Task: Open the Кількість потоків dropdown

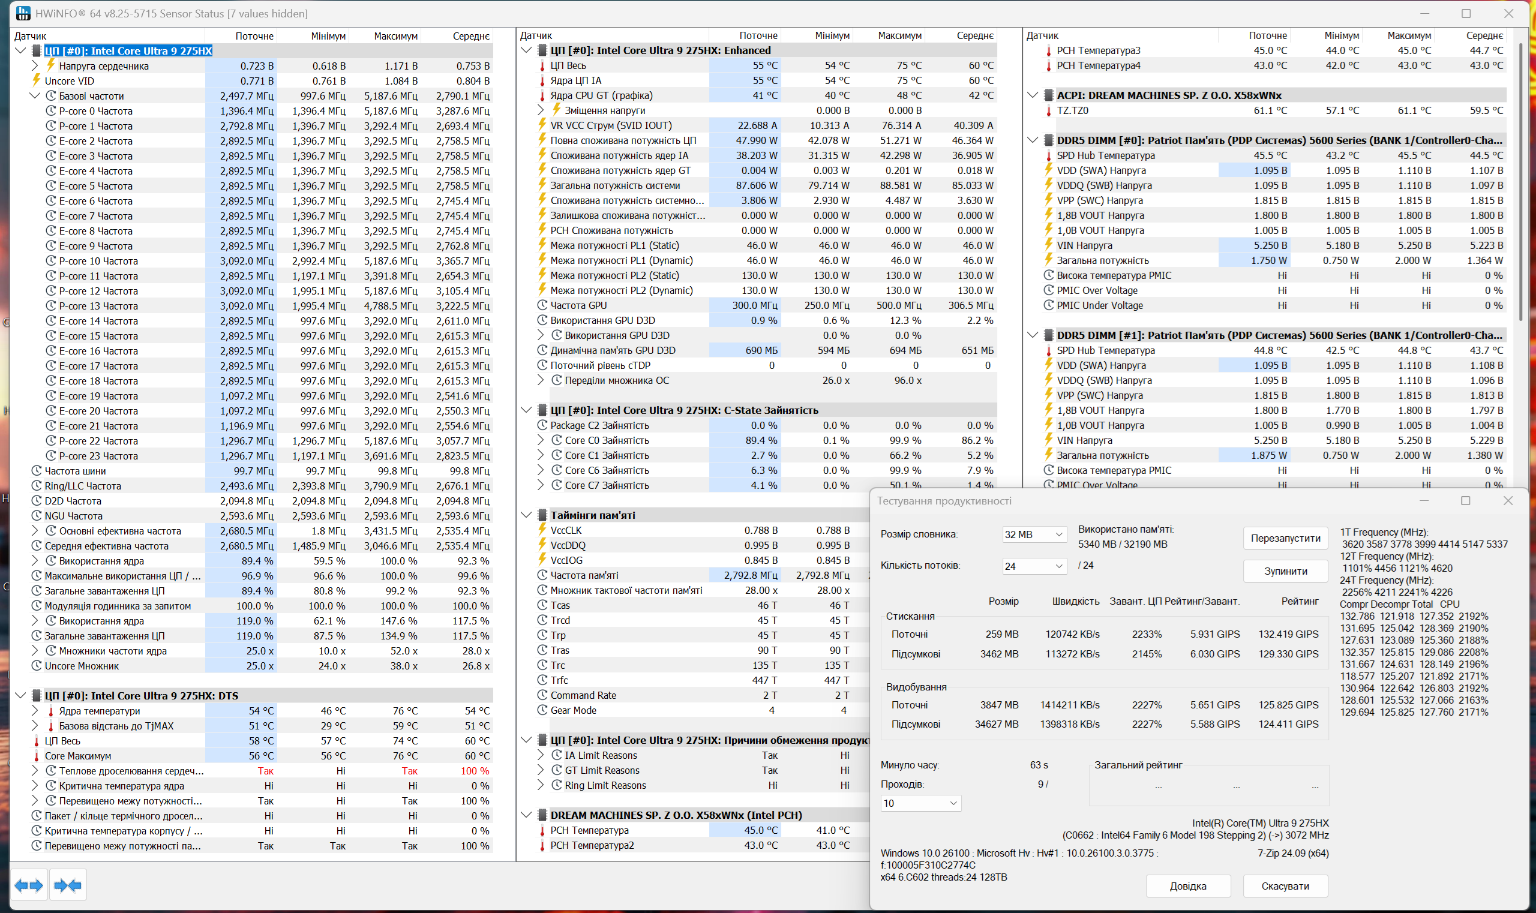Action: point(1034,566)
